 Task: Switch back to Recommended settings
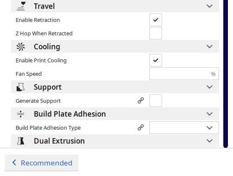coord(41,163)
